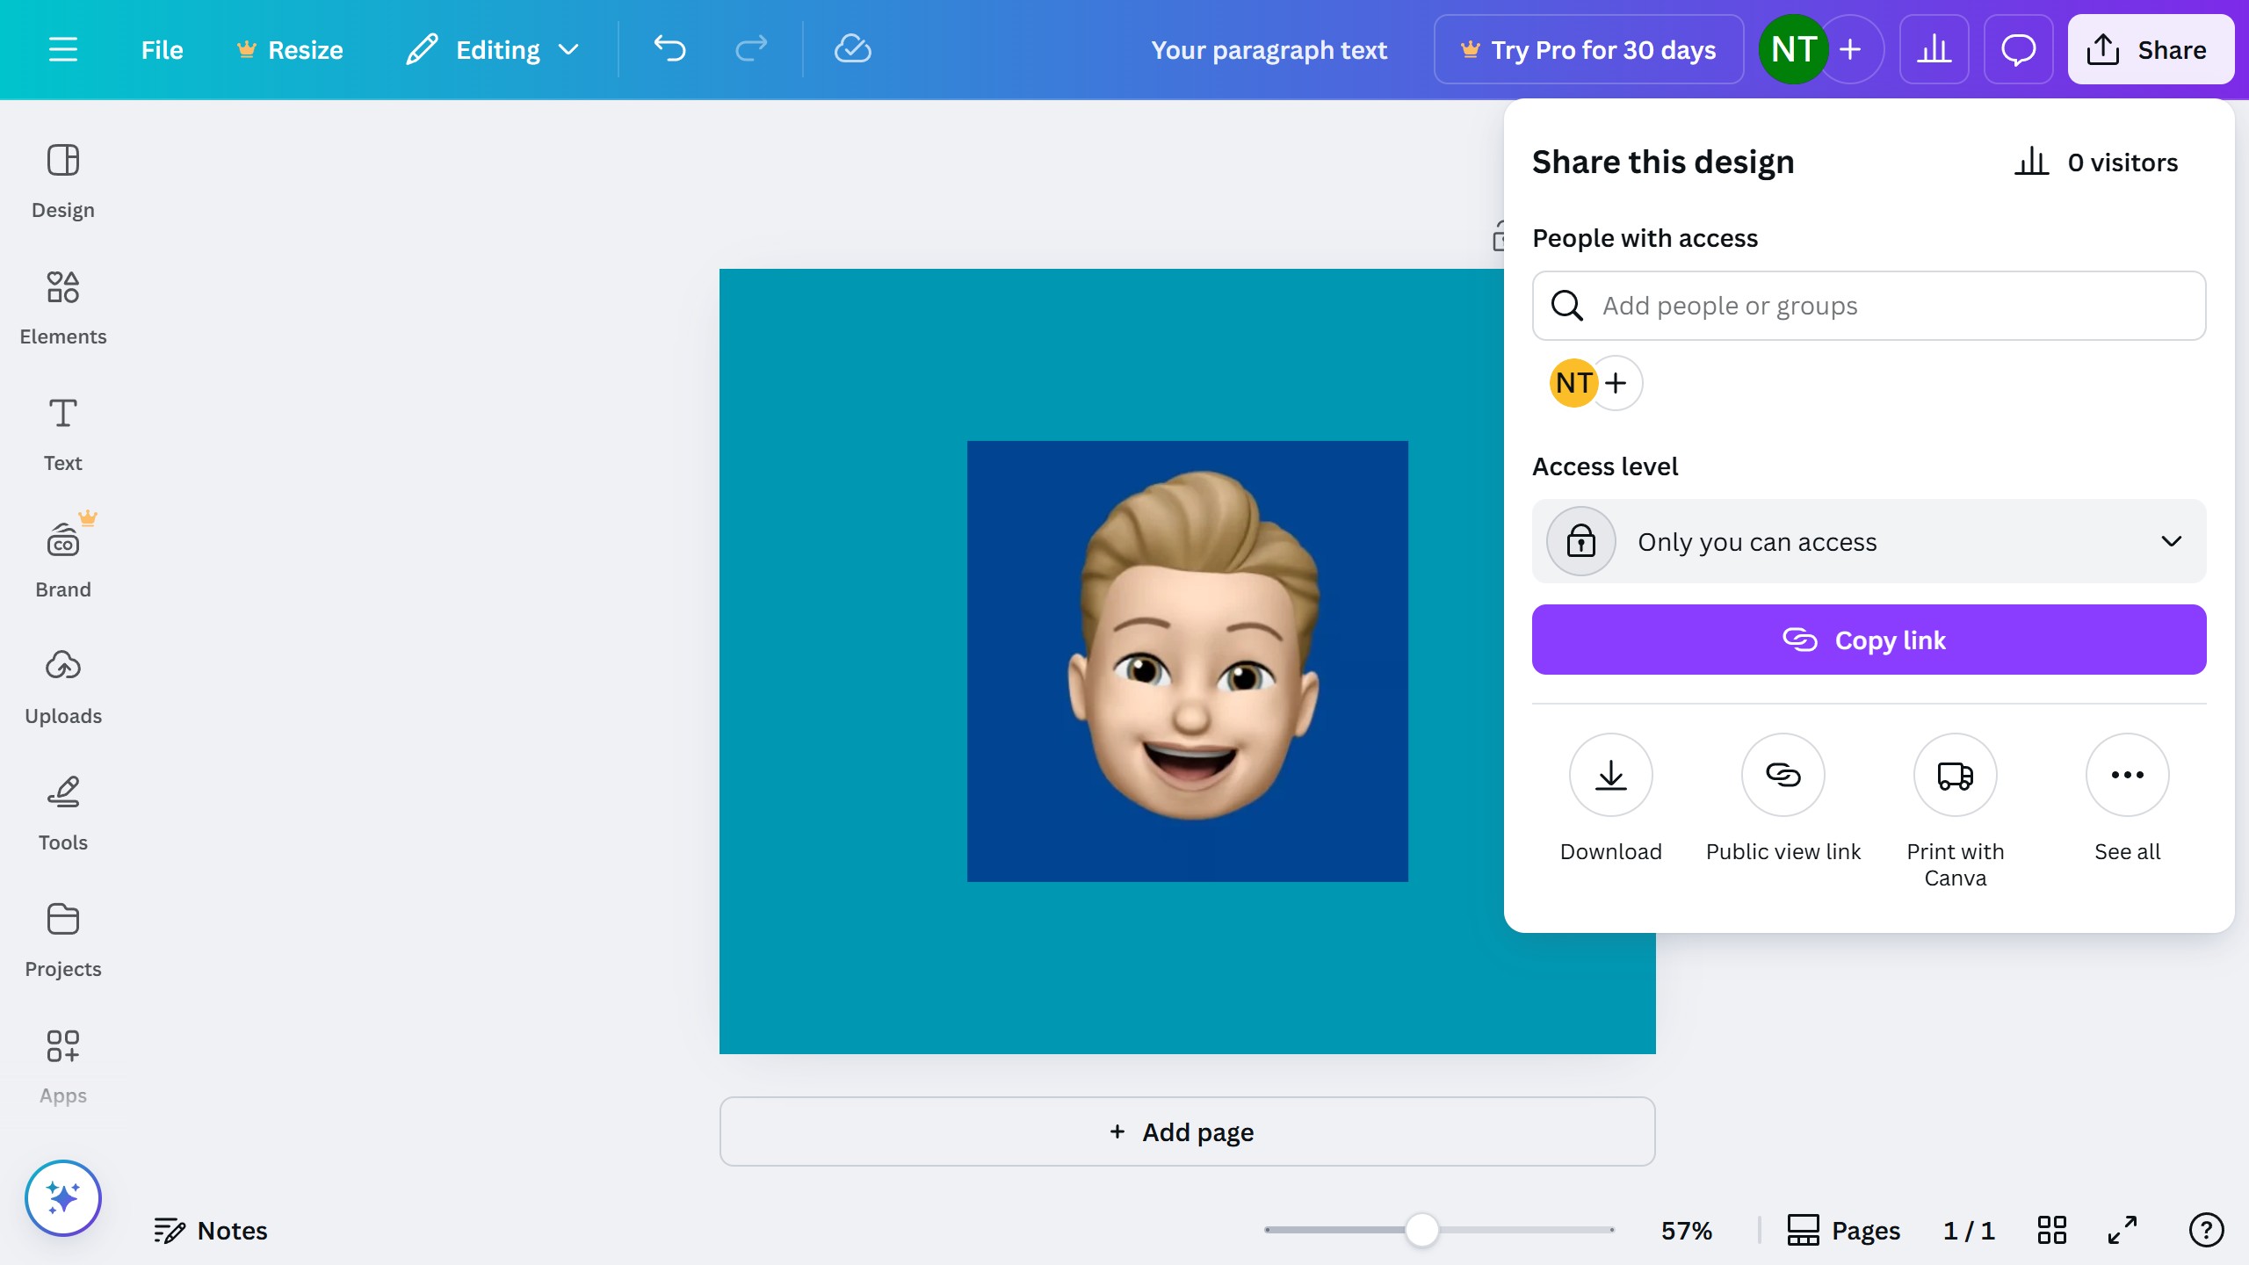This screenshot has height=1265, width=2249.
Task: Open the Elements panel in sidebar
Action: (62, 307)
